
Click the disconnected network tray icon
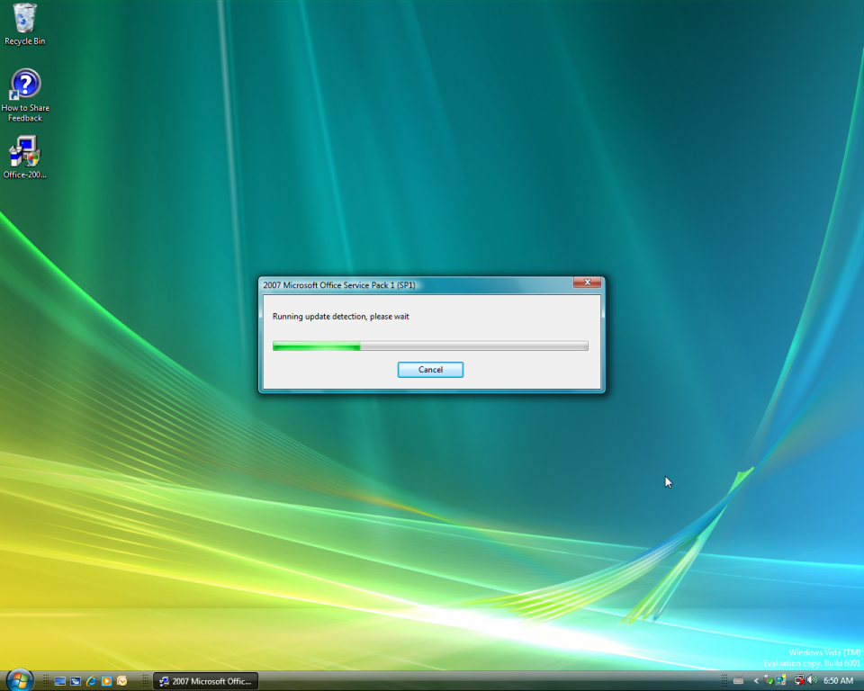(x=799, y=681)
